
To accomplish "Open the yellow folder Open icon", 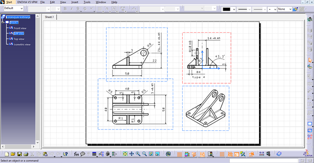I will 13,154.
